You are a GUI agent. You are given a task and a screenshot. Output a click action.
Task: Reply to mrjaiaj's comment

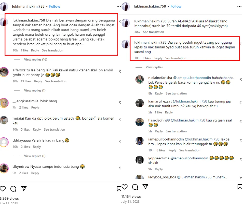tap(37, 130)
